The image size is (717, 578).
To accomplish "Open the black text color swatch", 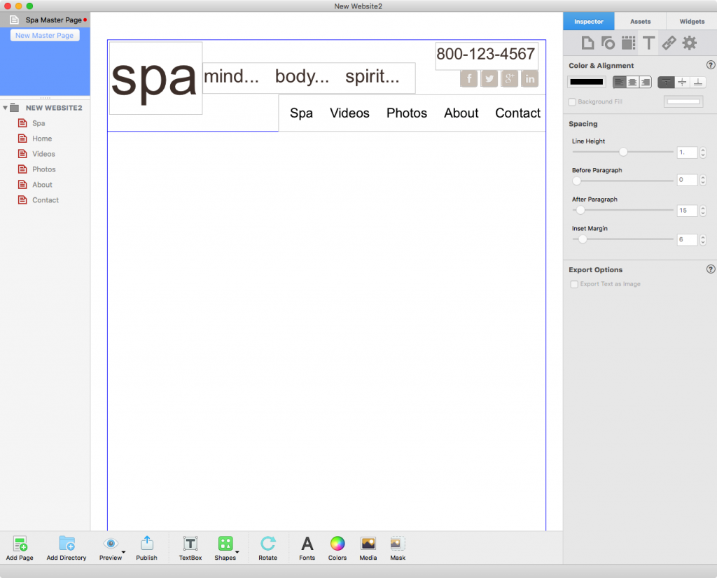I will click(x=587, y=83).
